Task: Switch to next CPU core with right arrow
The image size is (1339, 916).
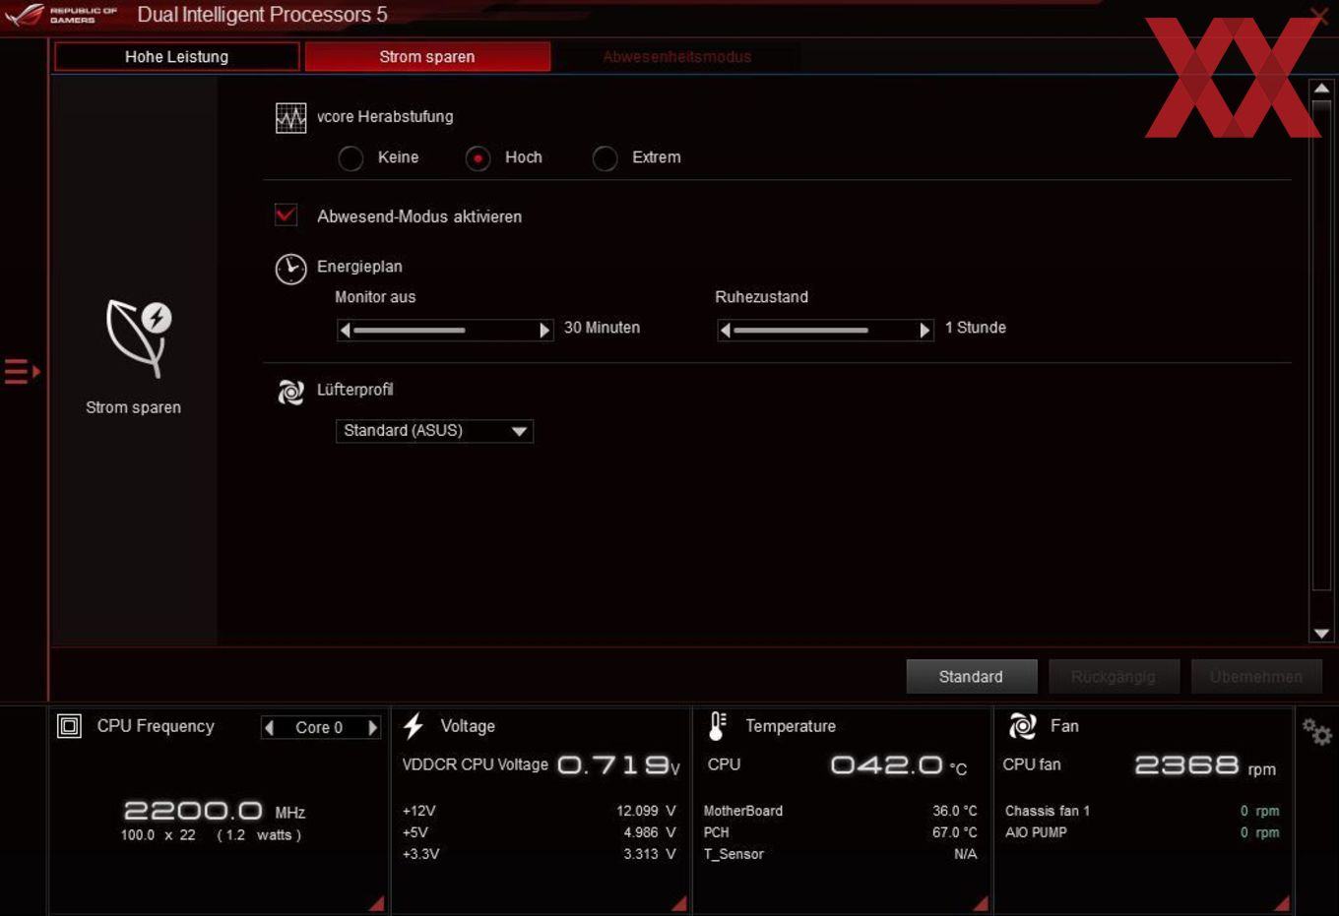Action: coord(372,728)
